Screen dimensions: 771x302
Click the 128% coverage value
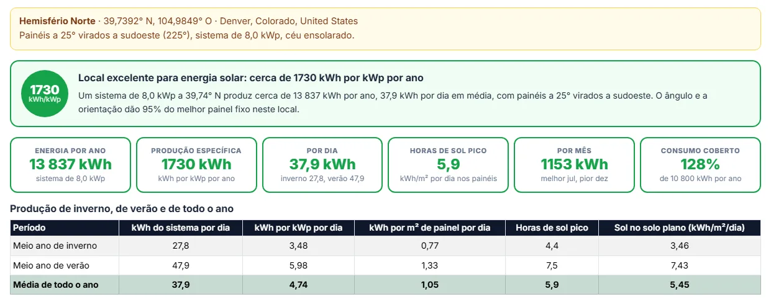point(700,164)
